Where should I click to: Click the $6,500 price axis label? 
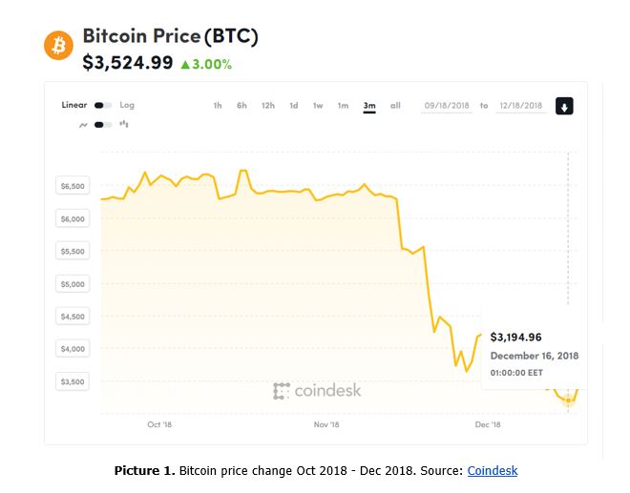click(73, 186)
